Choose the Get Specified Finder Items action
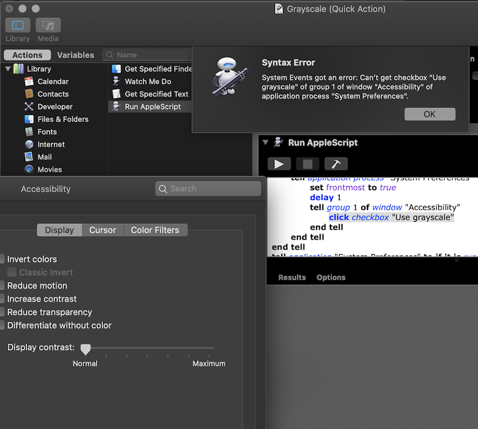 151,69
